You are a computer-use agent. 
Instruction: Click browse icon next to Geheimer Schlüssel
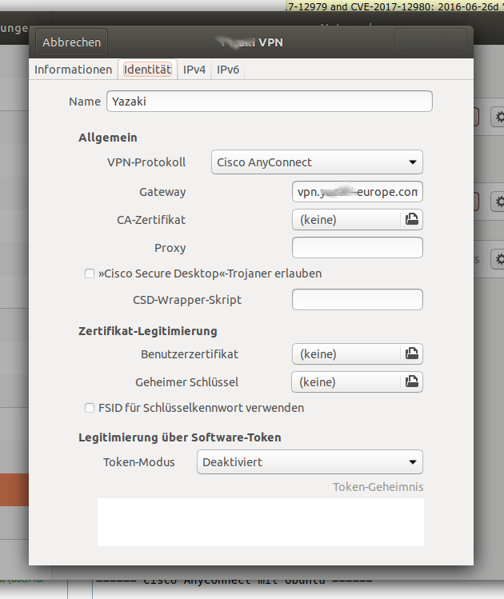(x=411, y=382)
